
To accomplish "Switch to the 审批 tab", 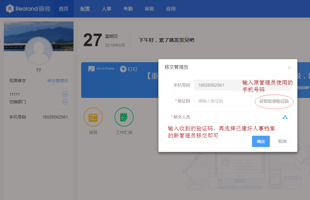I will tap(149, 9).
